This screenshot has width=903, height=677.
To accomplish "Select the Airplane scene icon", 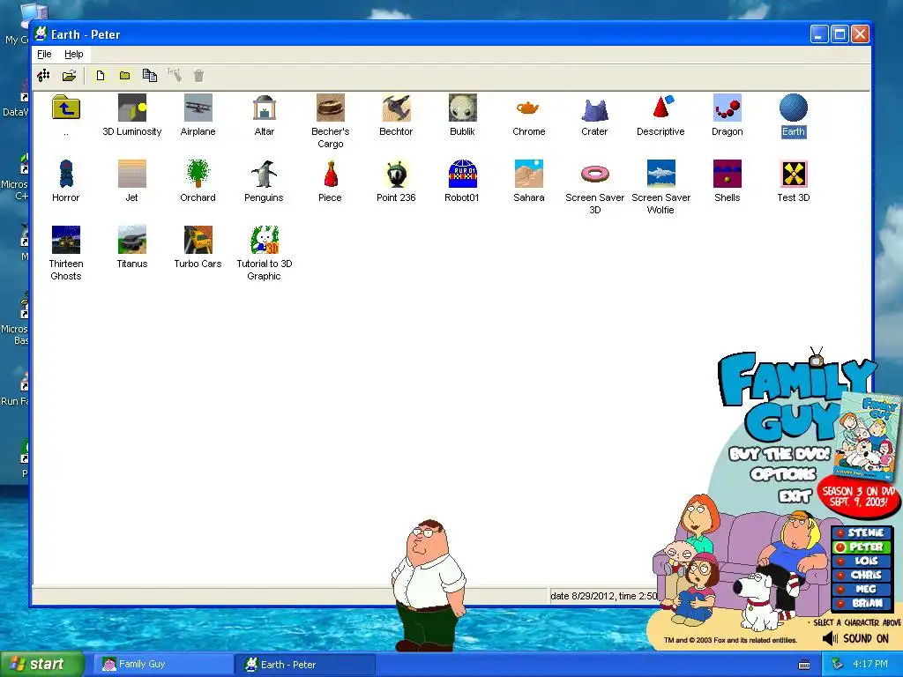I will pyautogui.click(x=198, y=108).
